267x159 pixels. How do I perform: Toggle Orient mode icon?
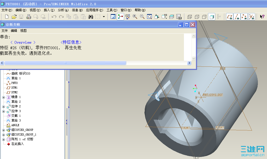coord(128,17)
